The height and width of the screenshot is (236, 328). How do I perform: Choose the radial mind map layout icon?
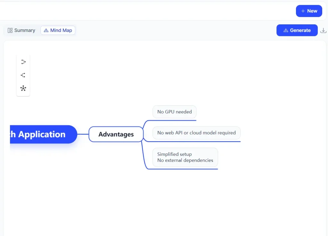(x=23, y=88)
